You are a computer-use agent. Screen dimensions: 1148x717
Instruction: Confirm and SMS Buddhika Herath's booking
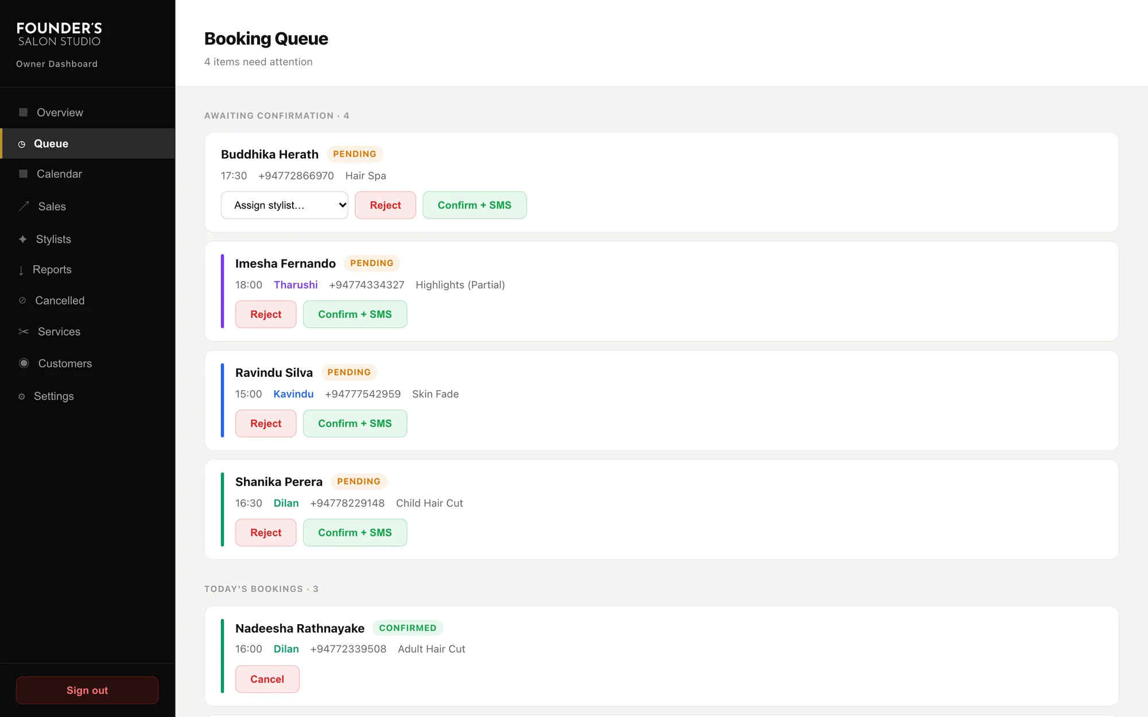(x=474, y=205)
